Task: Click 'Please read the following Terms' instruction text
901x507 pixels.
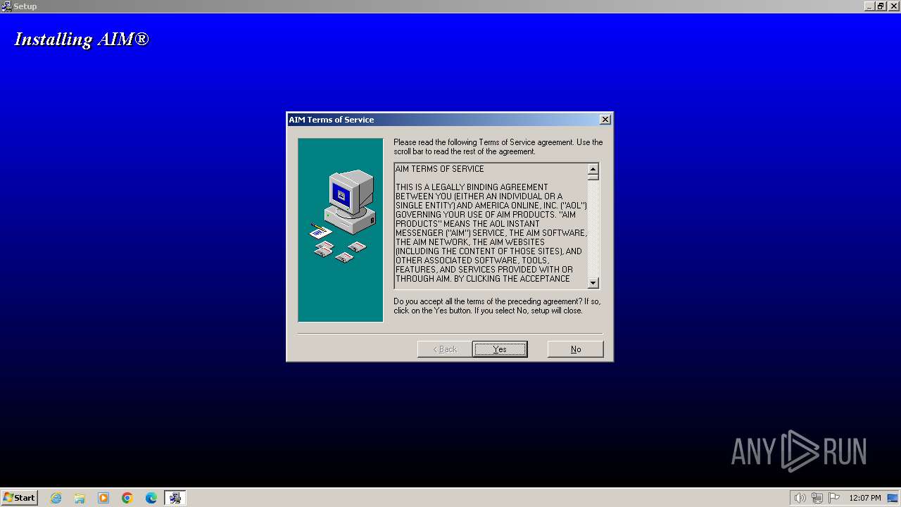Action: pyautogui.click(x=498, y=146)
